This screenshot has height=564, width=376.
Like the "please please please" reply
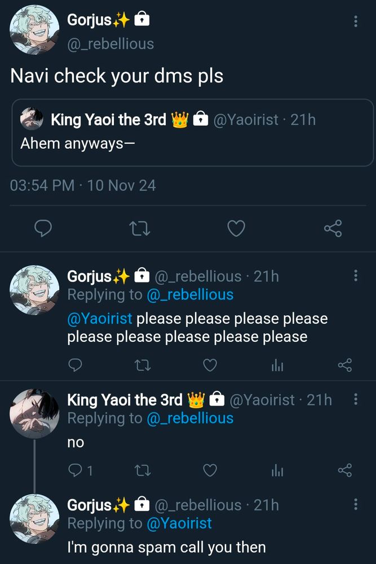point(210,365)
